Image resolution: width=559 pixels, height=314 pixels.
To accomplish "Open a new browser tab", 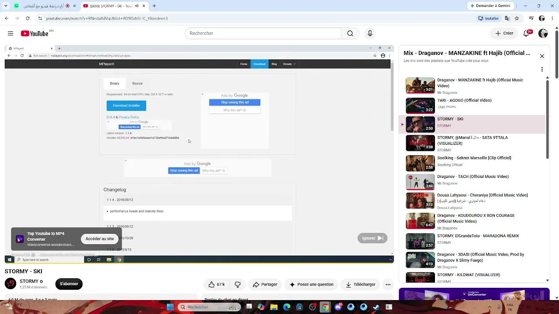I will [x=154, y=6].
